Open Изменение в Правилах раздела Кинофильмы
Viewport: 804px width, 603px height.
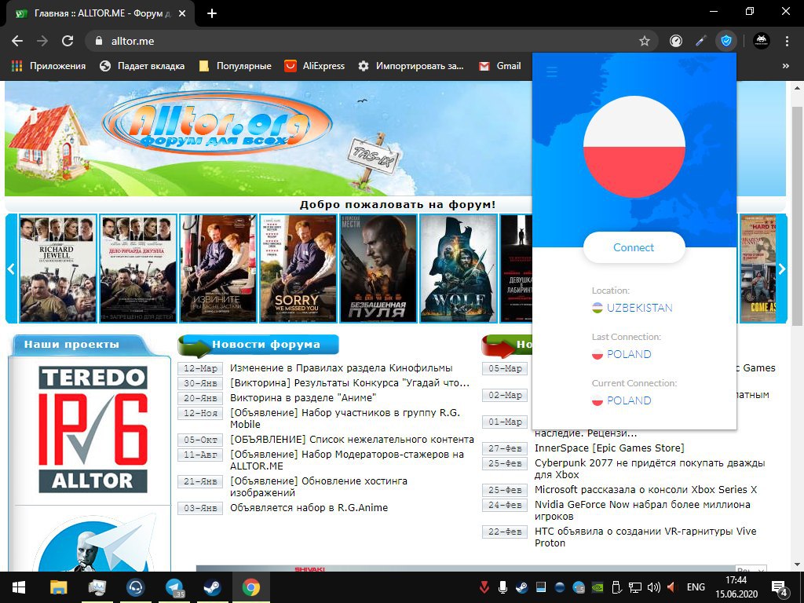[341, 368]
